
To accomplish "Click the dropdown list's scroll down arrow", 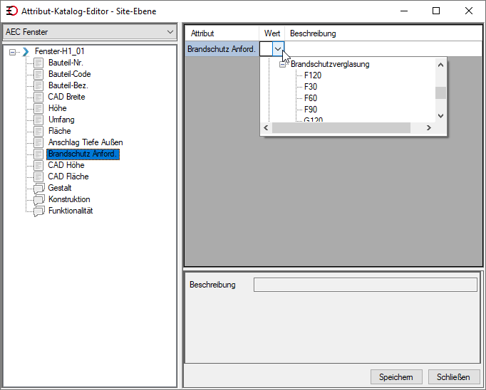I will 440,116.
